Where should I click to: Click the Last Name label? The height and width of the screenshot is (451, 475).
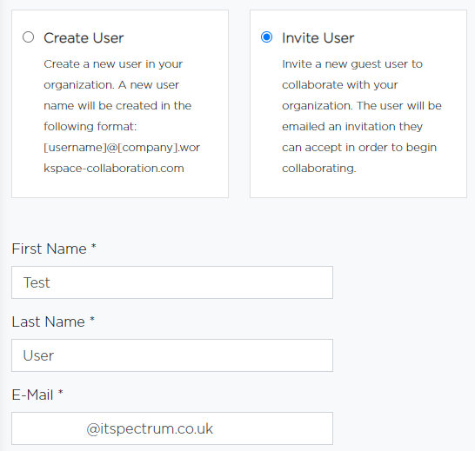point(48,322)
